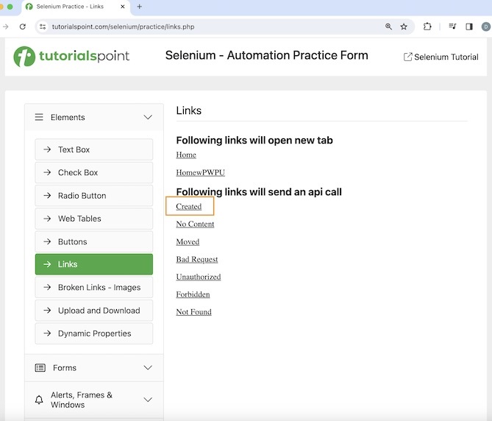
Task: Go to Check Box sidebar item
Action: click(94, 172)
